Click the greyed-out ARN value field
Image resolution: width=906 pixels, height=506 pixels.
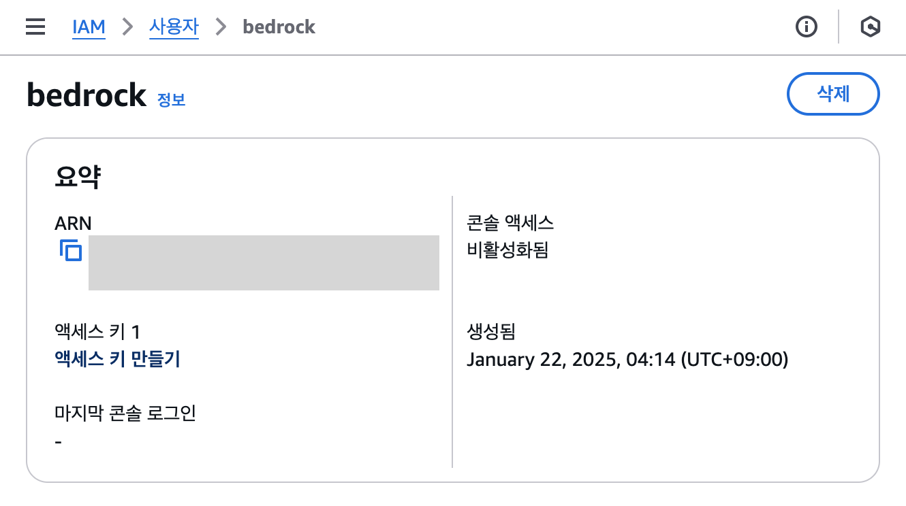264,263
